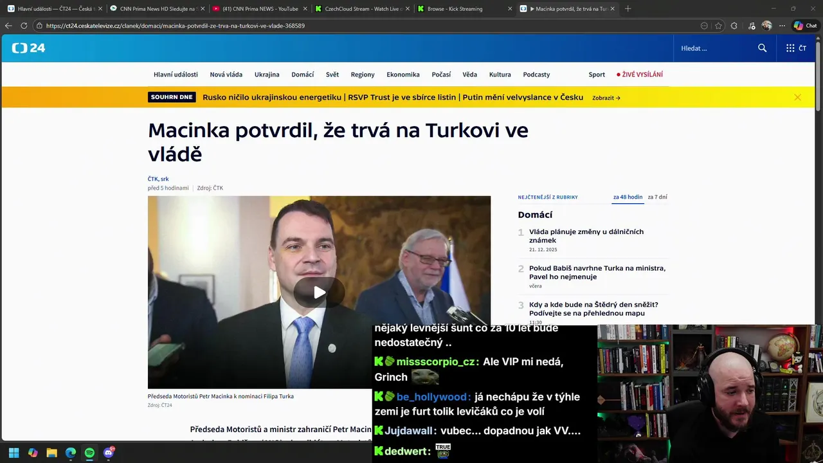Add page to favorites star icon
Screen dimensions: 823x463
[718, 26]
